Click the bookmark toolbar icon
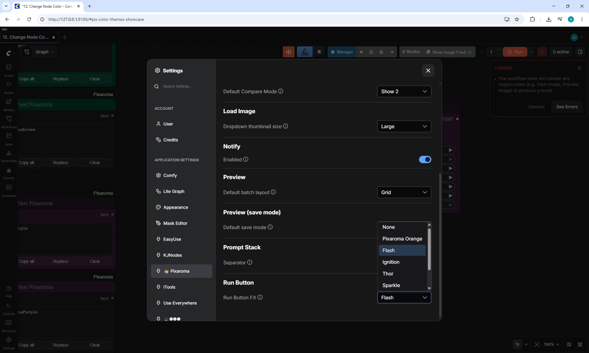 (x=319, y=52)
